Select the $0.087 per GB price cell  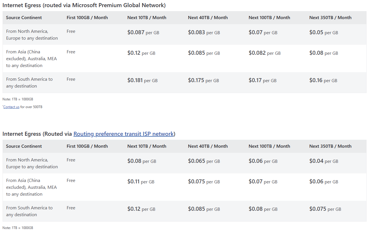(143, 33)
